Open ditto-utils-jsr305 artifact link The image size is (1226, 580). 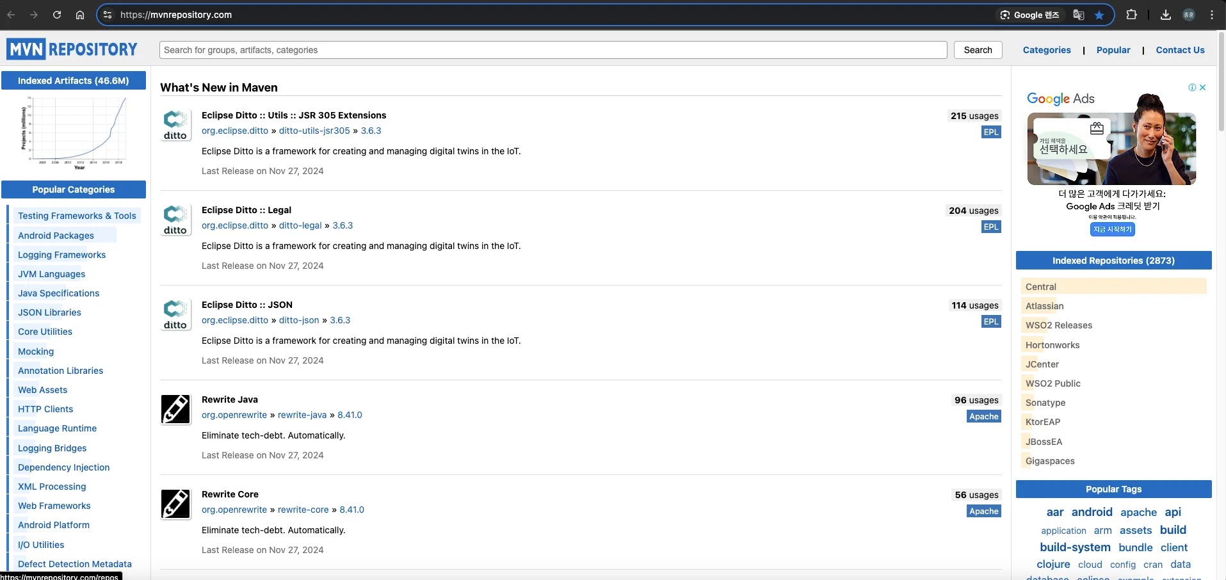click(x=314, y=131)
